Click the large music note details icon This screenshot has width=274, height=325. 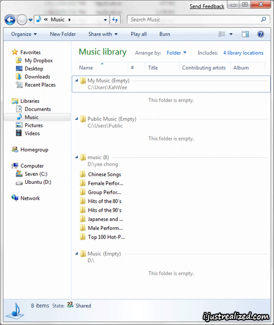15,311
